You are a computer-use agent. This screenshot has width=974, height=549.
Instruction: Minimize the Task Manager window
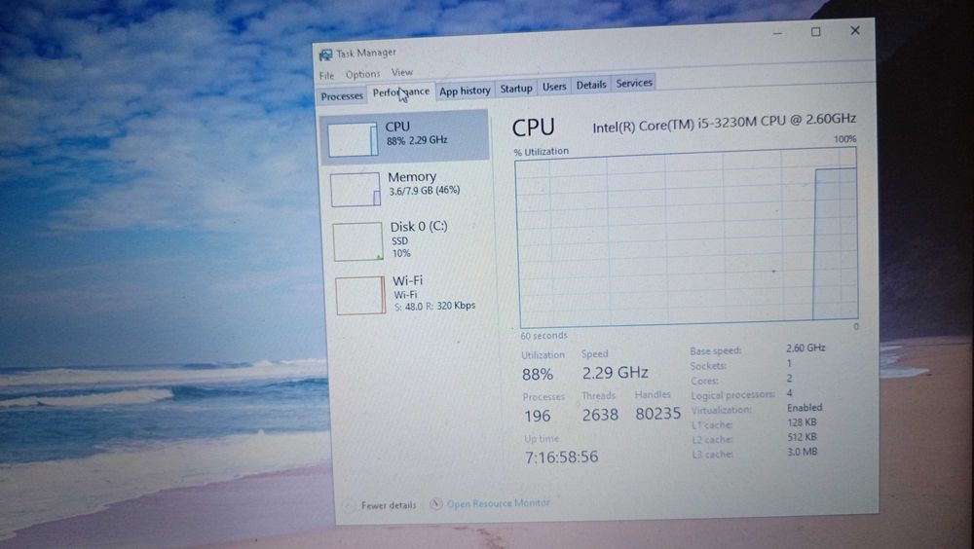tap(777, 33)
